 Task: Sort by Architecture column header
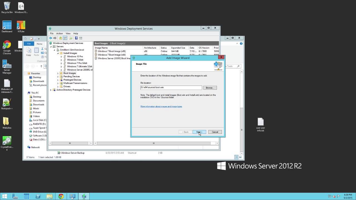151,48
